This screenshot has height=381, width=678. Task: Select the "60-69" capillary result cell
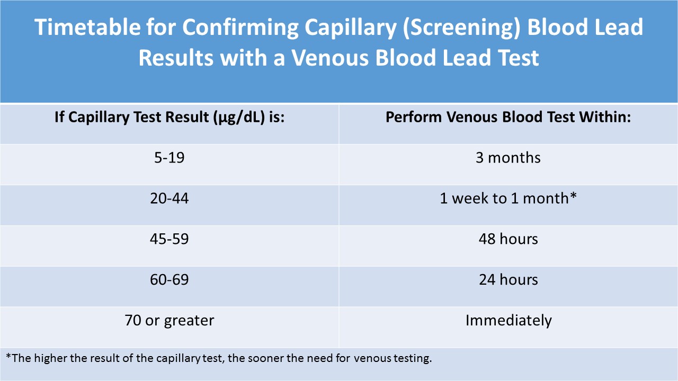tap(169, 279)
